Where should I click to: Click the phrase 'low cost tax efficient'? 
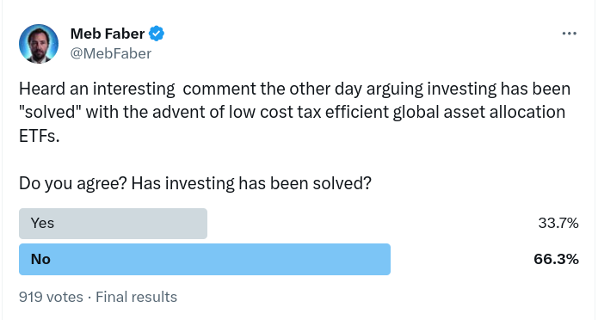coord(309,112)
